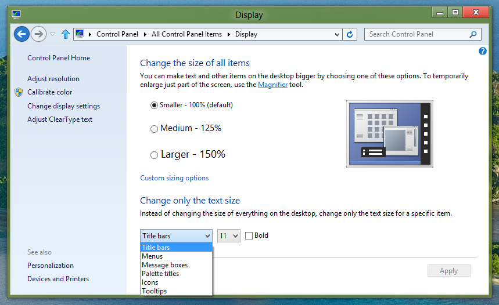Select Medium - 125% radio button
Screen dimensions: 499x305
point(154,129)
